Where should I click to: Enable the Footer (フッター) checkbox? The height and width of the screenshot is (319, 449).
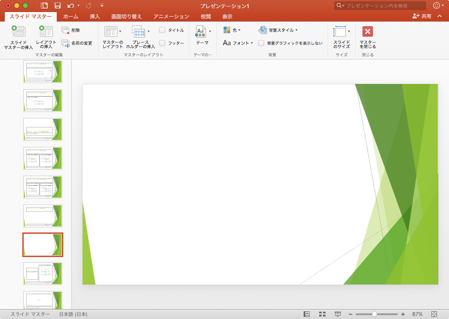(x=162, y=43)
